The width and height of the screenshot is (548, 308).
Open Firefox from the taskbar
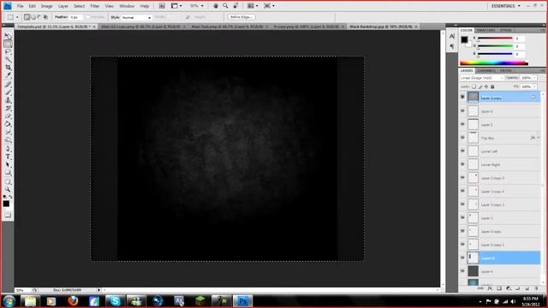73,301
